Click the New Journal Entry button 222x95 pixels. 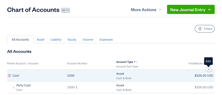(191, 9)
